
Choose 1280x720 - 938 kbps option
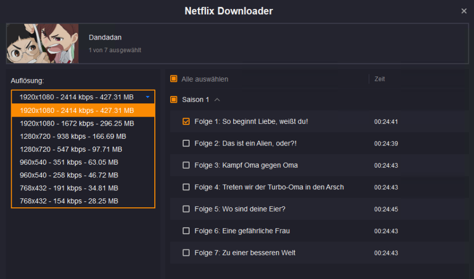pyautogui.click(x=73, y=136)
